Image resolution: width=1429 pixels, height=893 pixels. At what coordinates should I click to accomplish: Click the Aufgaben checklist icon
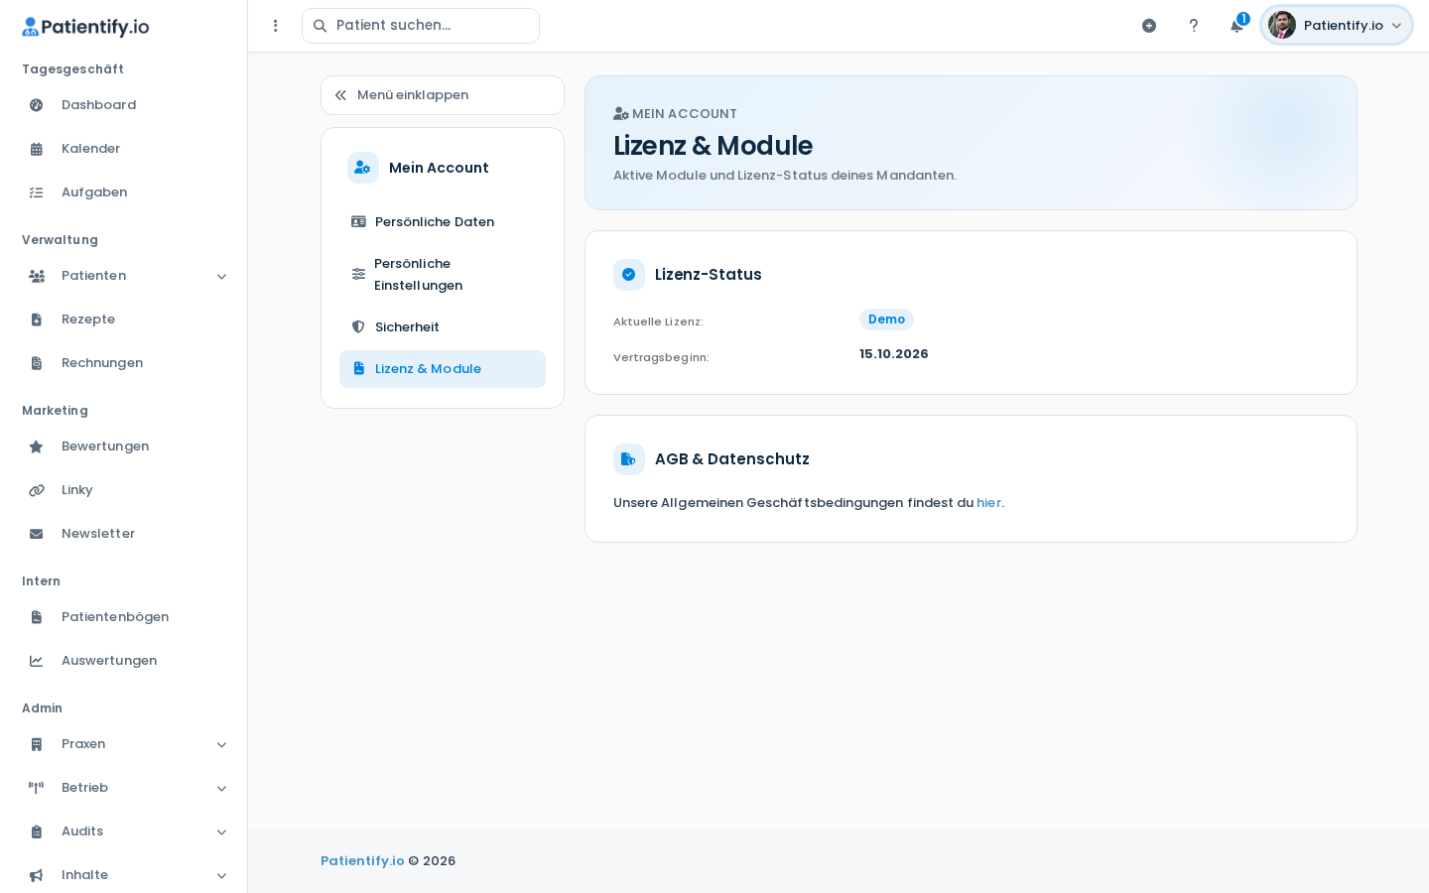[x=37, y=192]
